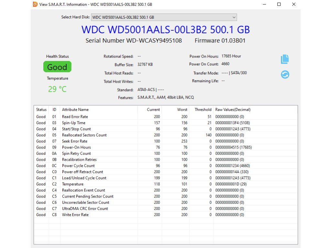
Task: Select the Reallocated Sectors Count row
Action: click(84, 135)
